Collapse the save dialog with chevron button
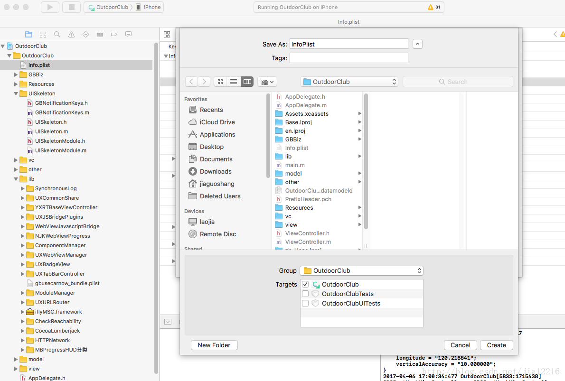The width and height of the screenshot is (565, 381). (417, 44)
